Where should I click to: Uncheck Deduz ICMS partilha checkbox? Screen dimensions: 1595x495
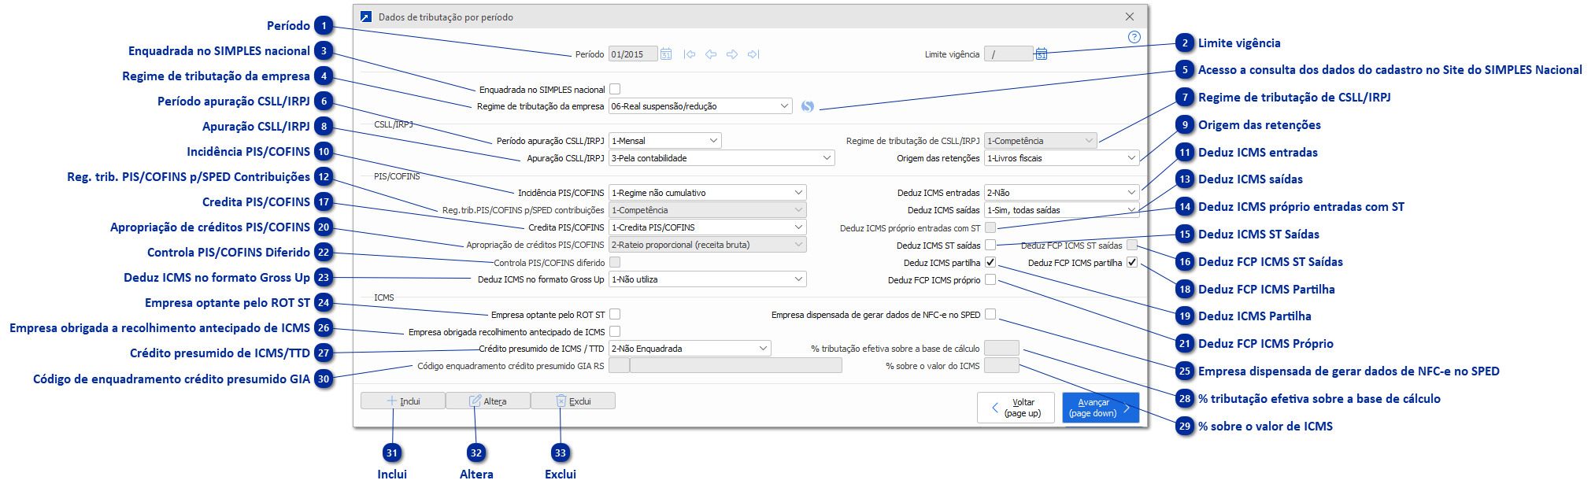(x=990, y=262)
